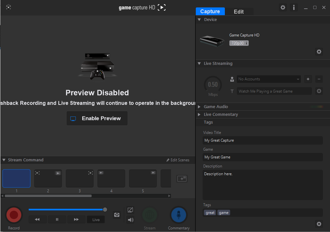330x232 pixels.
Task: Open Device settings gear
Action: 319,52
